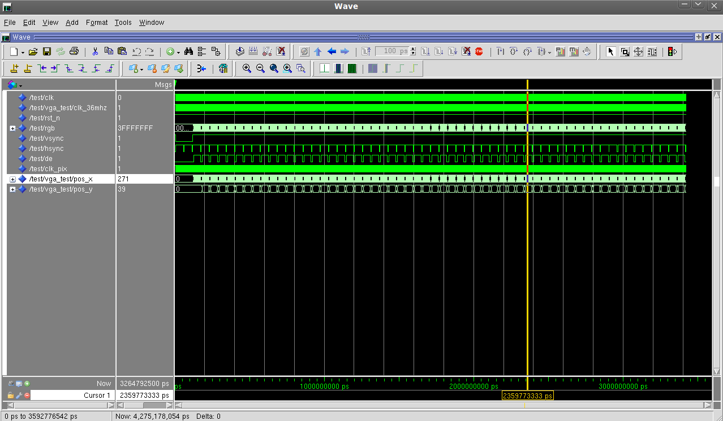Click the Copy icon in the toolbar
Screen dimensions: 723x421
coord(109,51)
